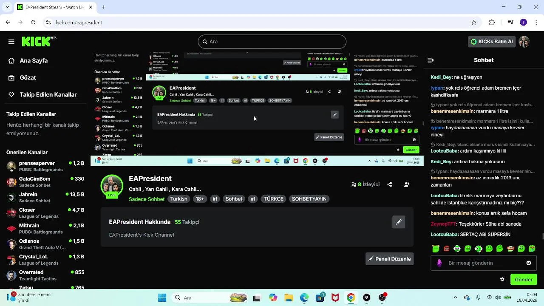Open the Chrome profile avatar

[524, 23]
